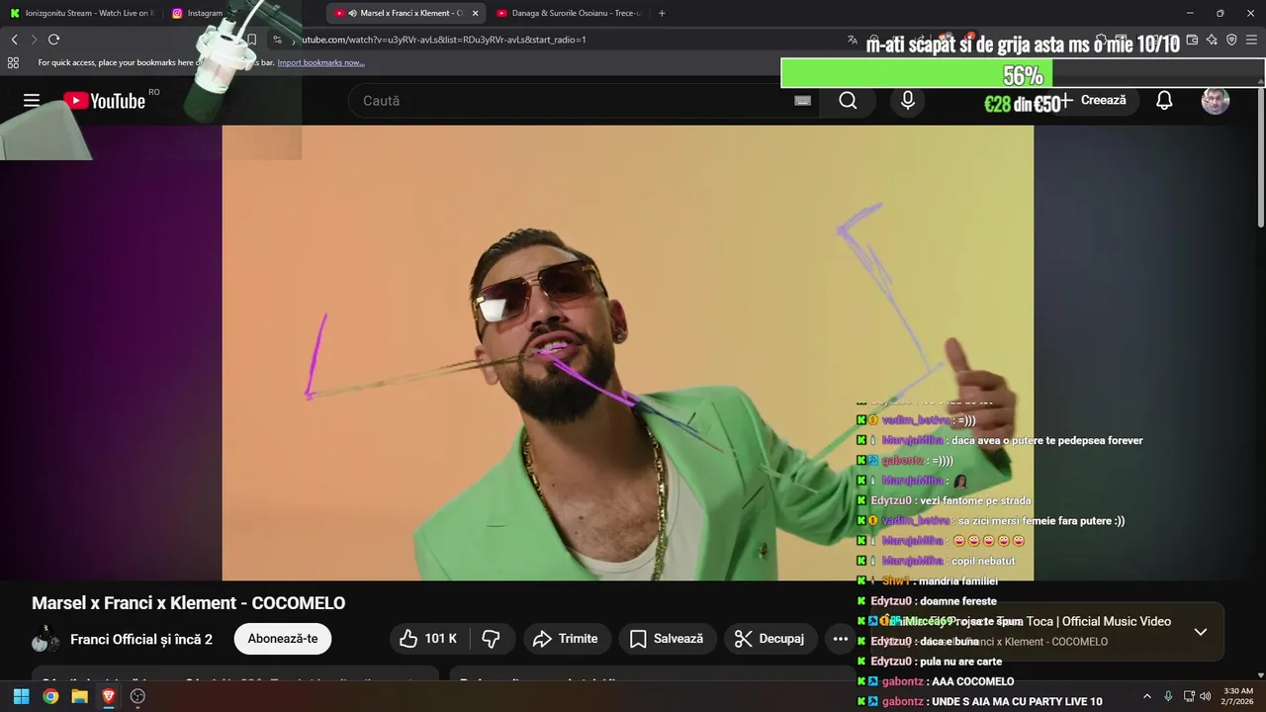Click the network display tray icon
Image resolution: width=1266 pixels, height=712 pixels.
pyautogui.click(x=1188, y=696)
